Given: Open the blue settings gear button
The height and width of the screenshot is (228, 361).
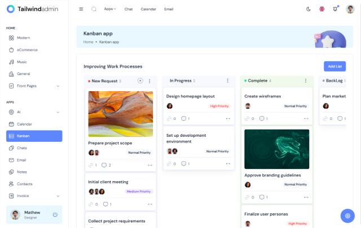Looking at the screenshot, I should pos(347,216).
